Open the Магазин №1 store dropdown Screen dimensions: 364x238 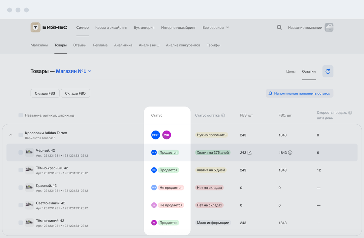click(74, 71)
